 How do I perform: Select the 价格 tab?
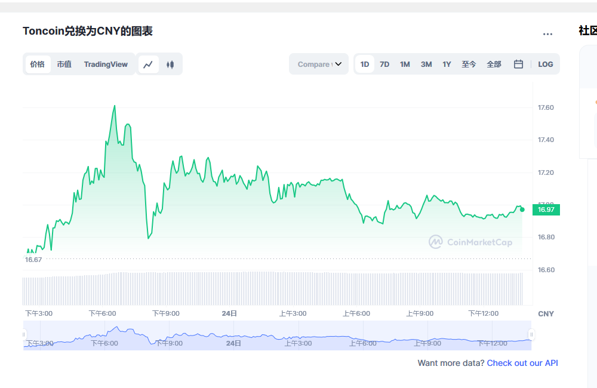[37, 64]
